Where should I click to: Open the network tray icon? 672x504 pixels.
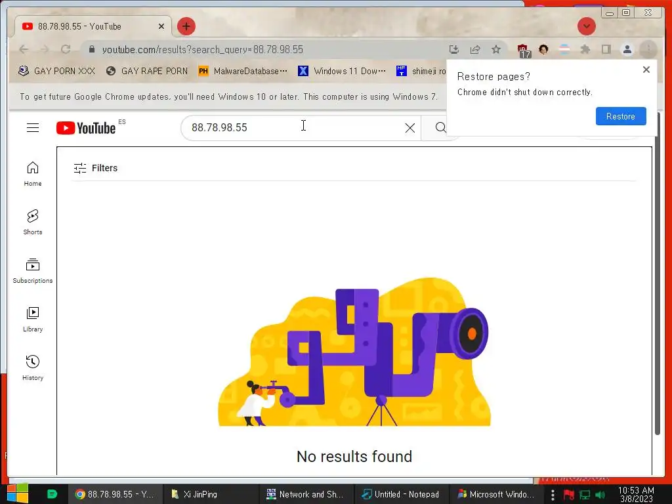pos(585,495)
